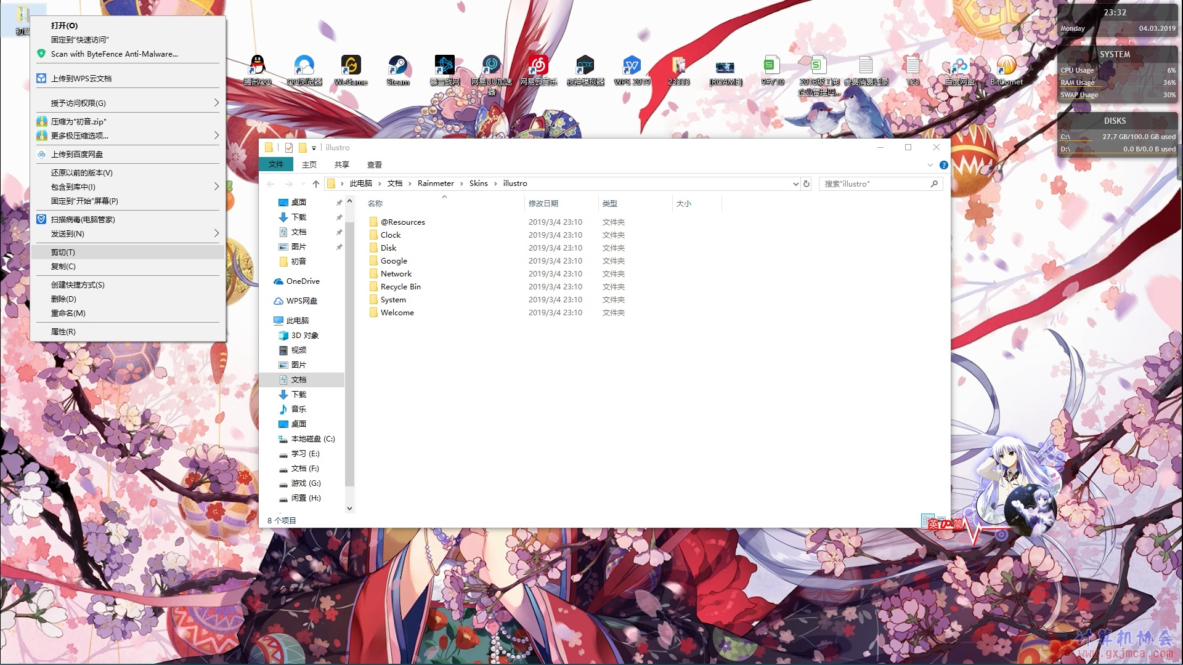Open the 23333 desktop file
The height and width of the screenshot is (665, 1183).
pos(679,70)
